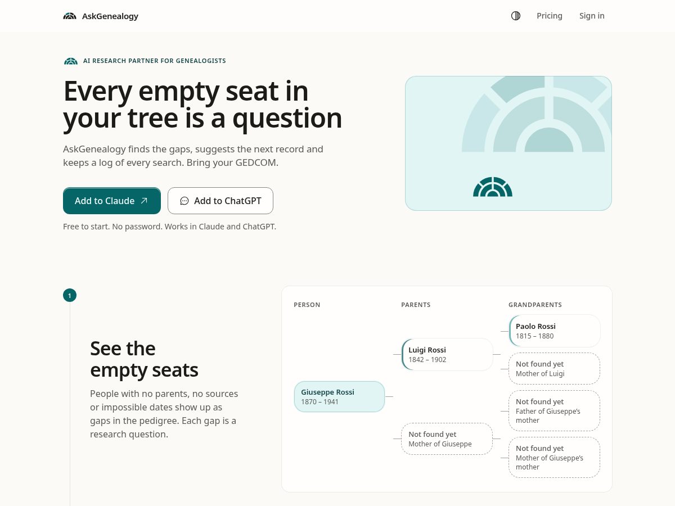Viewport: 675px width, 506px height.
Task: Select the Paolo Rossi grandparent card
Action: point(555,331)
